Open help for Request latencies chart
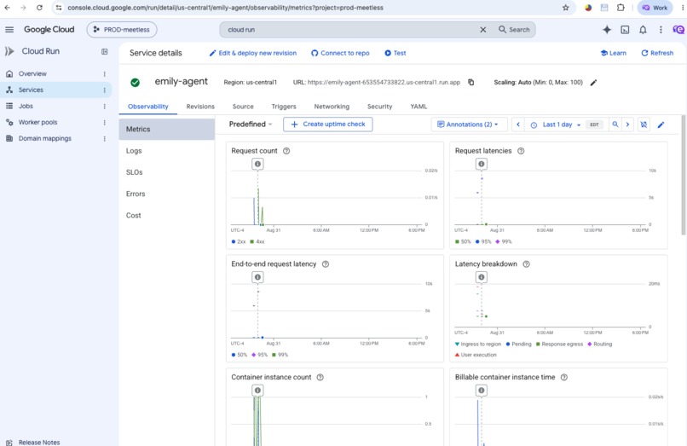The width and height of the screenshot is (687, 446). pos(521,151)
